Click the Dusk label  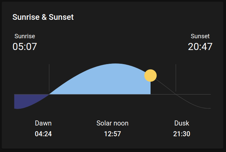click(x=182, y=123)
